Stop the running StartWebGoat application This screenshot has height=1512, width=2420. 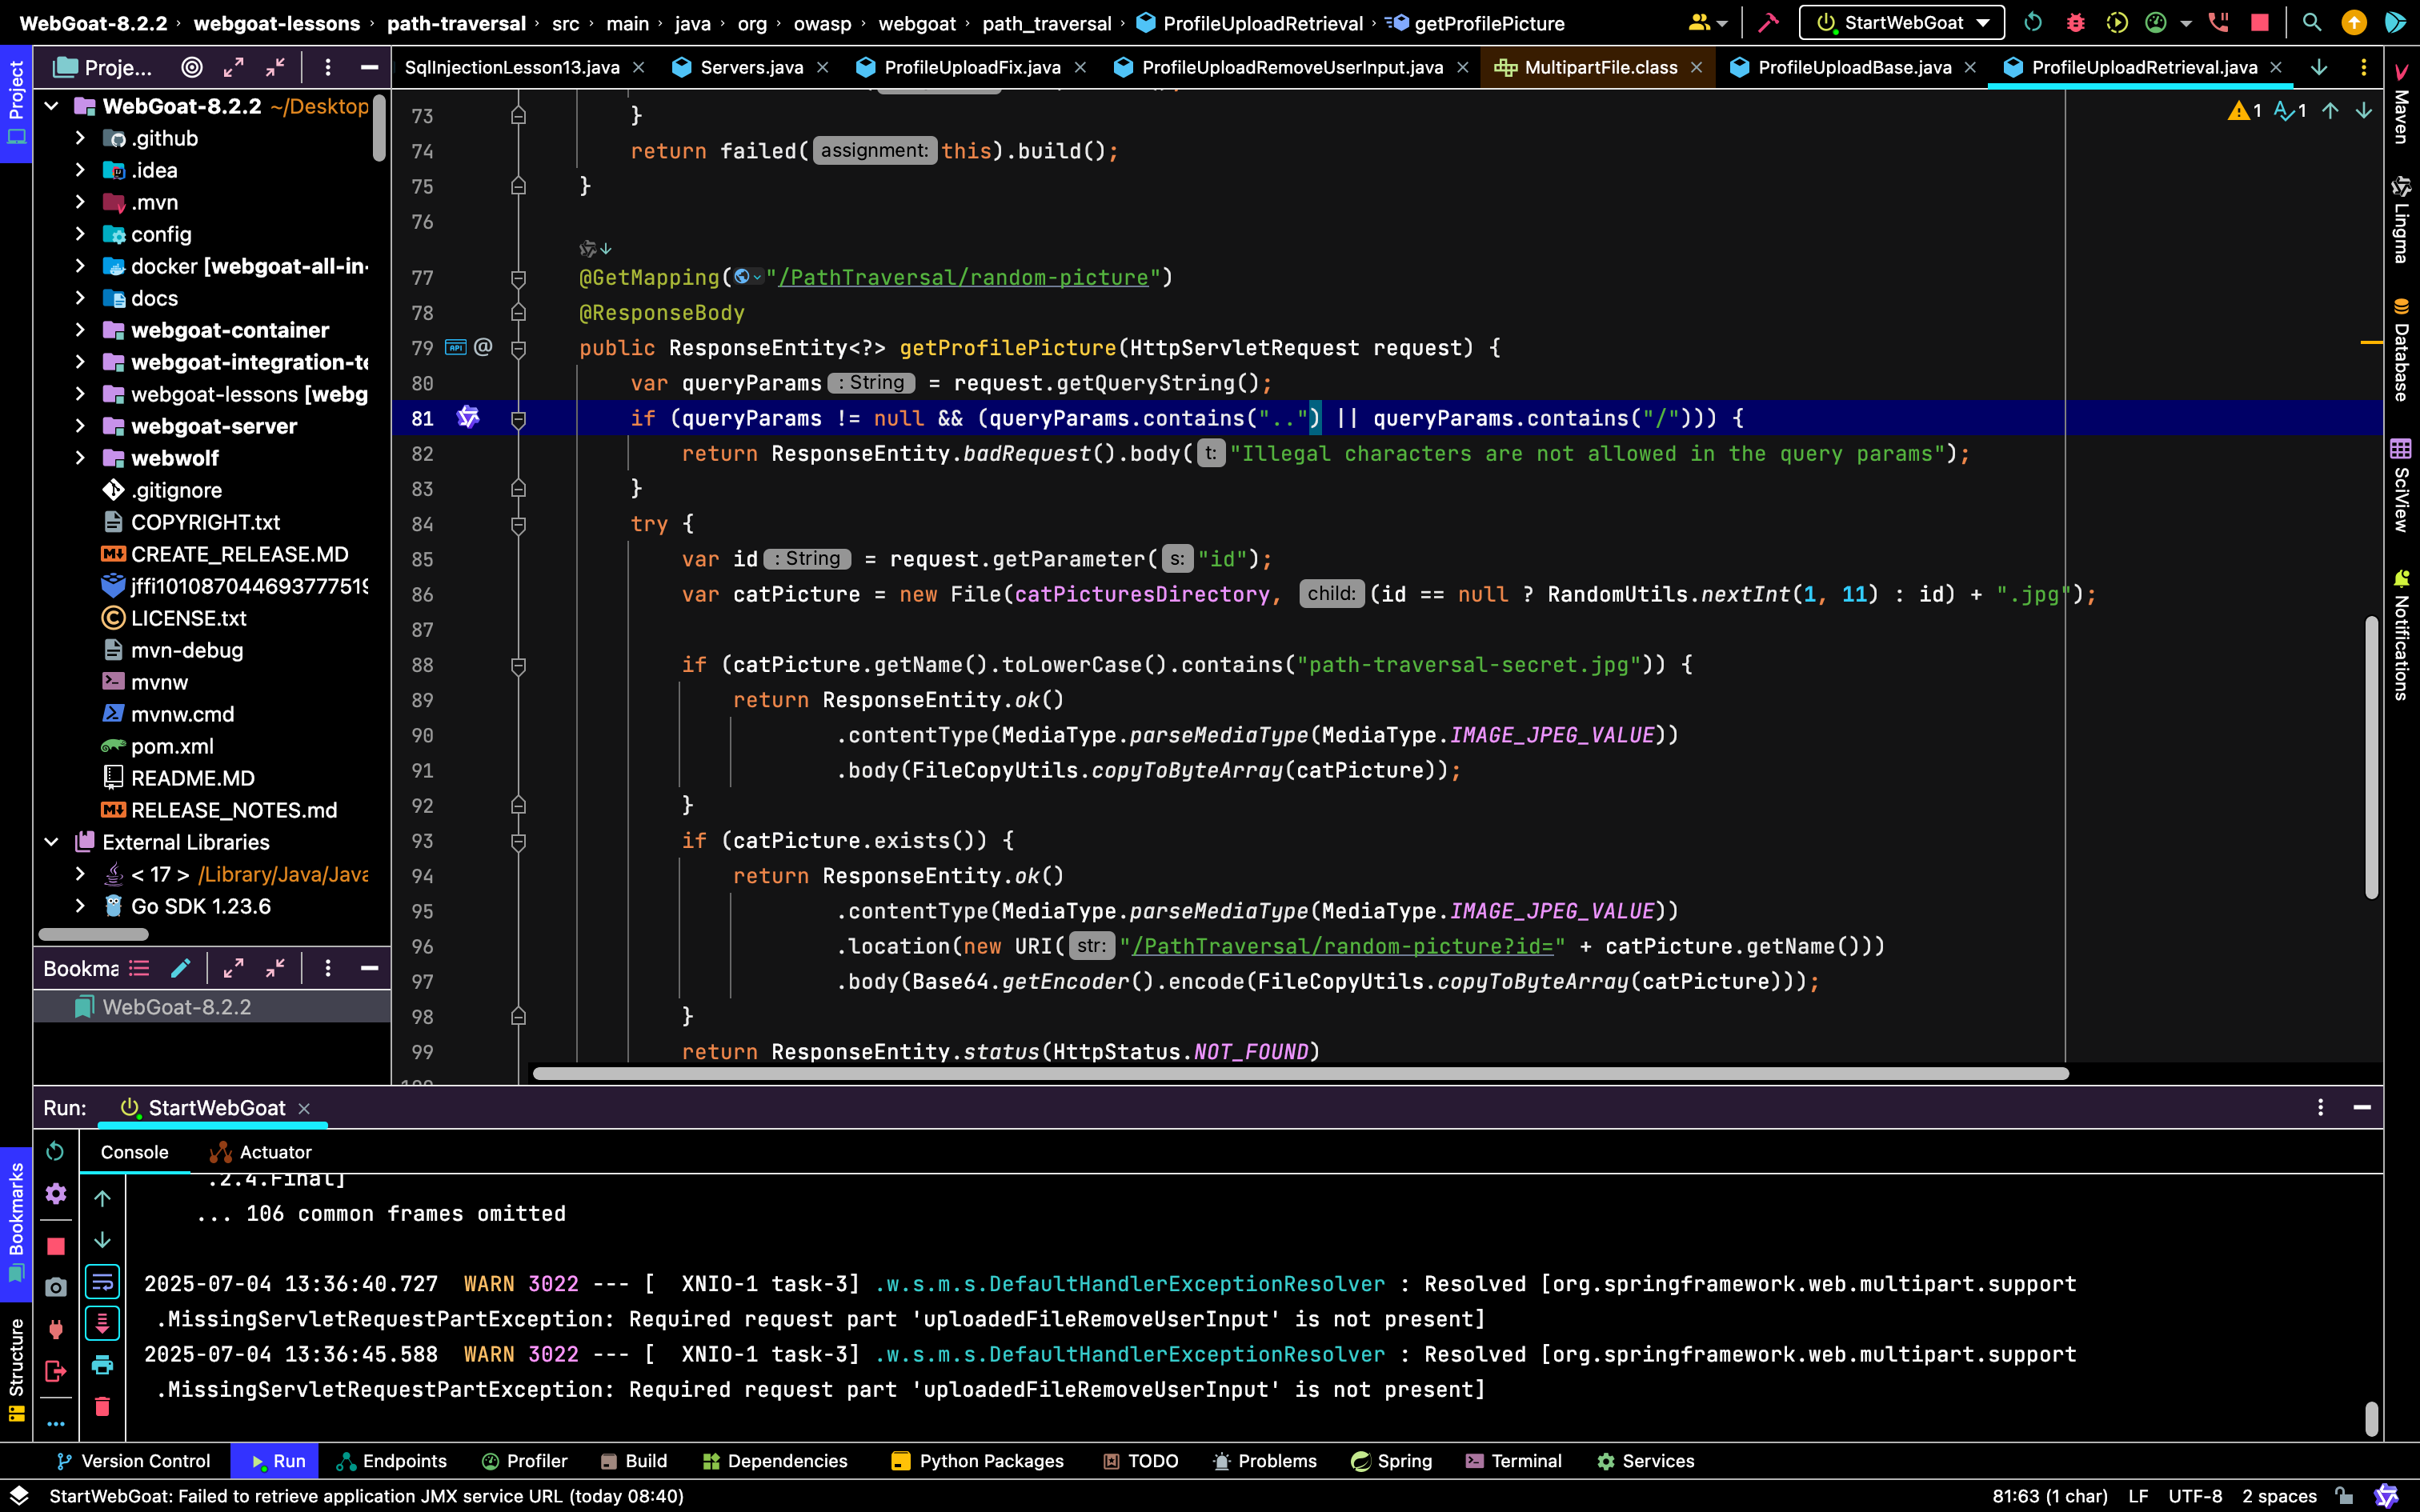(2259, 22)
